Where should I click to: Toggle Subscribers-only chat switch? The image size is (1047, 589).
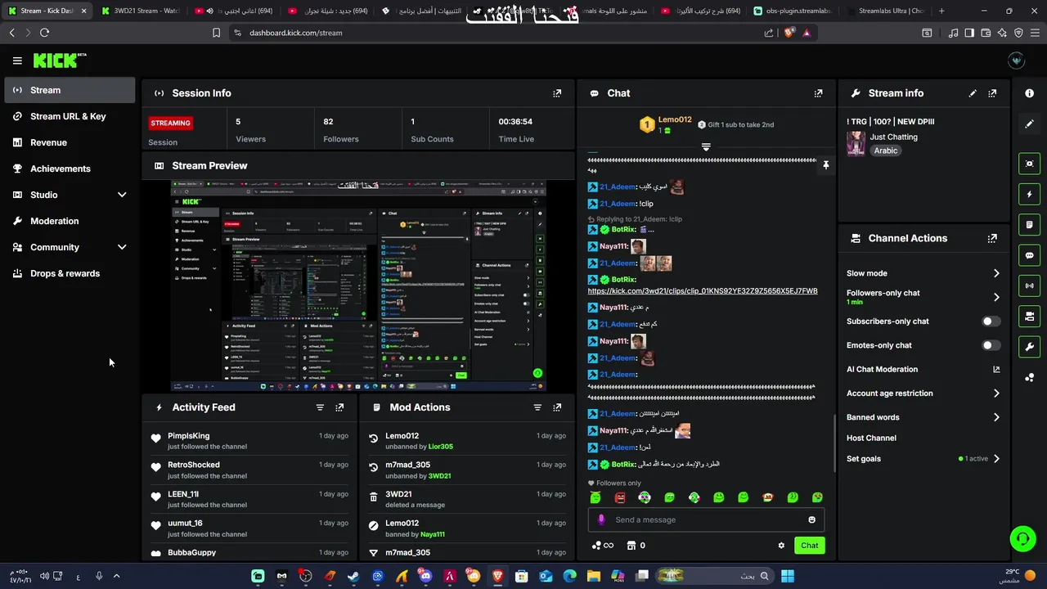coord(991,321)
